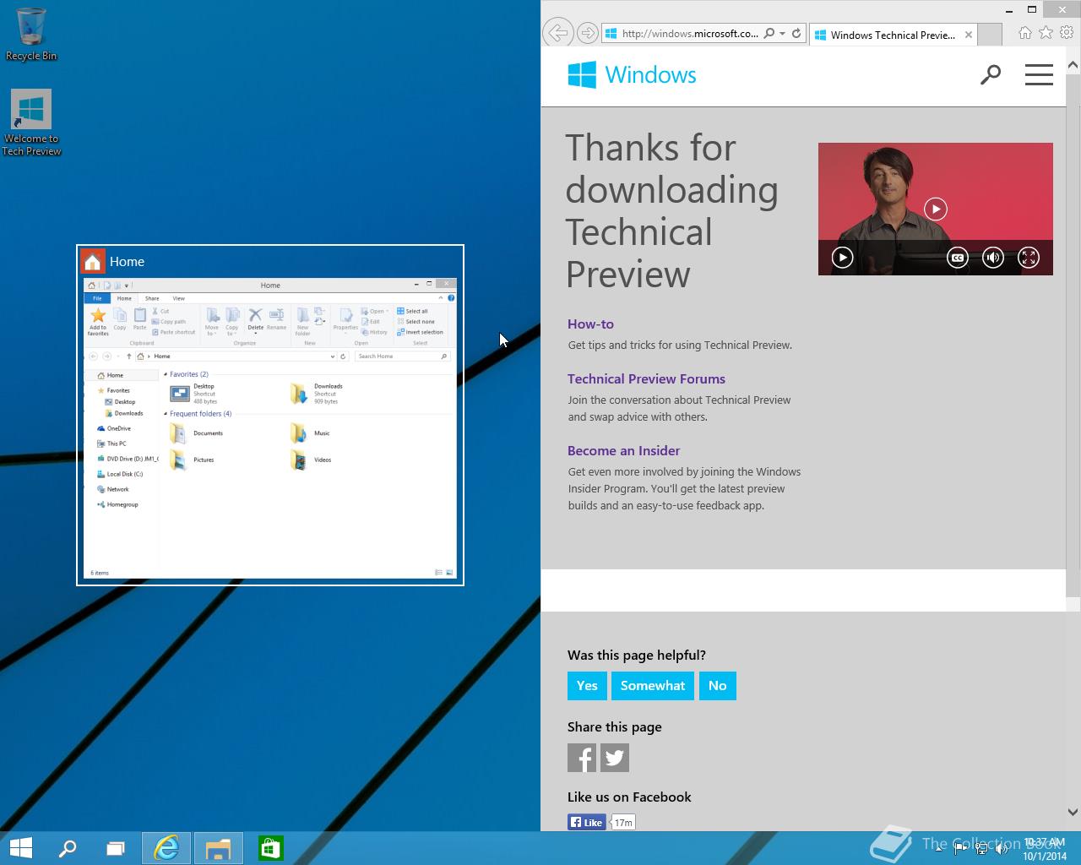
Task: Share this page on Twitter
Action: (615, 758)
